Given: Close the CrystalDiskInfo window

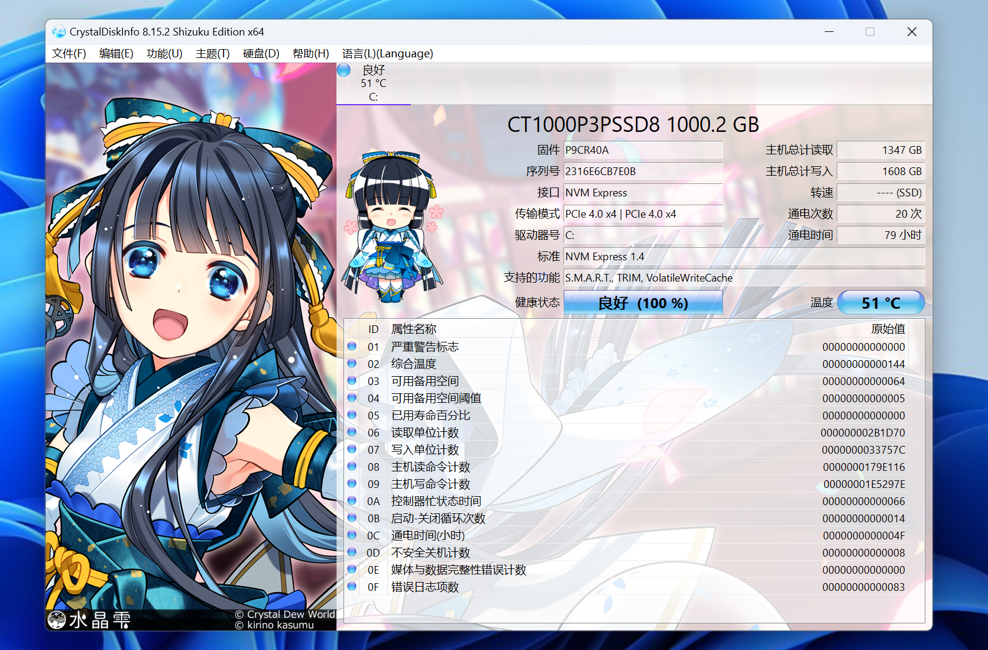Looking at the screenshot, I should coord(912,32).
